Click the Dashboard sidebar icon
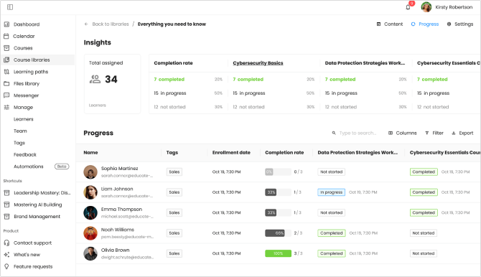 tap(6, 24)
